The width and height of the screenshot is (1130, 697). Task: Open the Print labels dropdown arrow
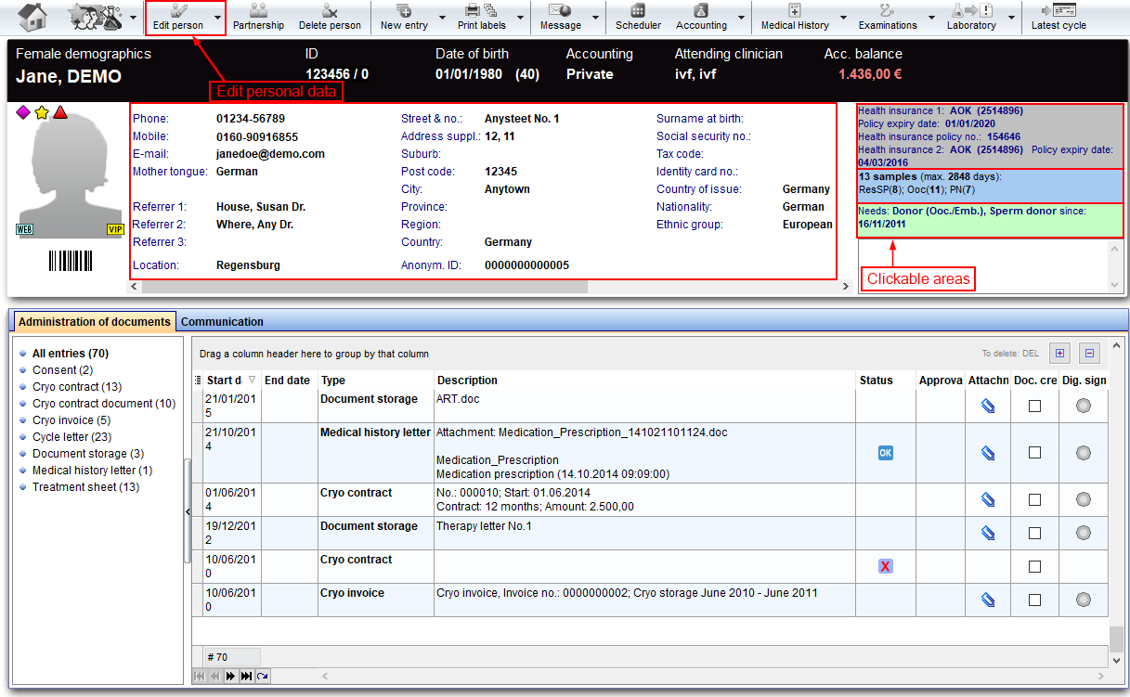click(x=519, y=18)
